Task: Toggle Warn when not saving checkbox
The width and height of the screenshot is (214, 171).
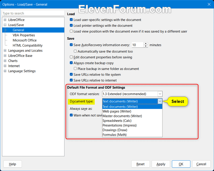Action: coord(71,115)
